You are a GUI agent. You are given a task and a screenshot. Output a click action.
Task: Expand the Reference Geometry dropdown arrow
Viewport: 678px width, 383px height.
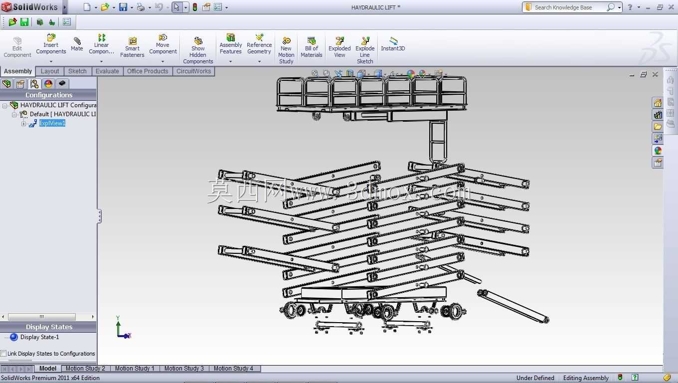coord(259,62)
